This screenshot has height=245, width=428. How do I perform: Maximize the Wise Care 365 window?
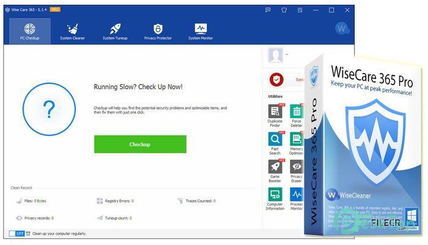pos(331,10)
